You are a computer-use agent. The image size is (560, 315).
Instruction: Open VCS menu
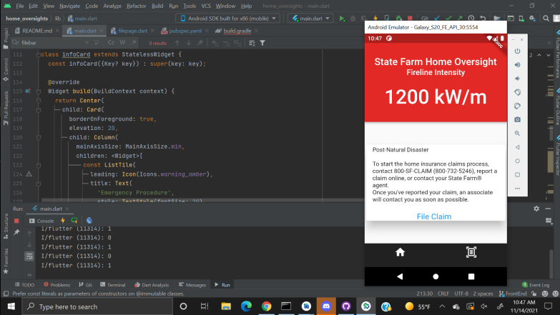tap(206, 6)
